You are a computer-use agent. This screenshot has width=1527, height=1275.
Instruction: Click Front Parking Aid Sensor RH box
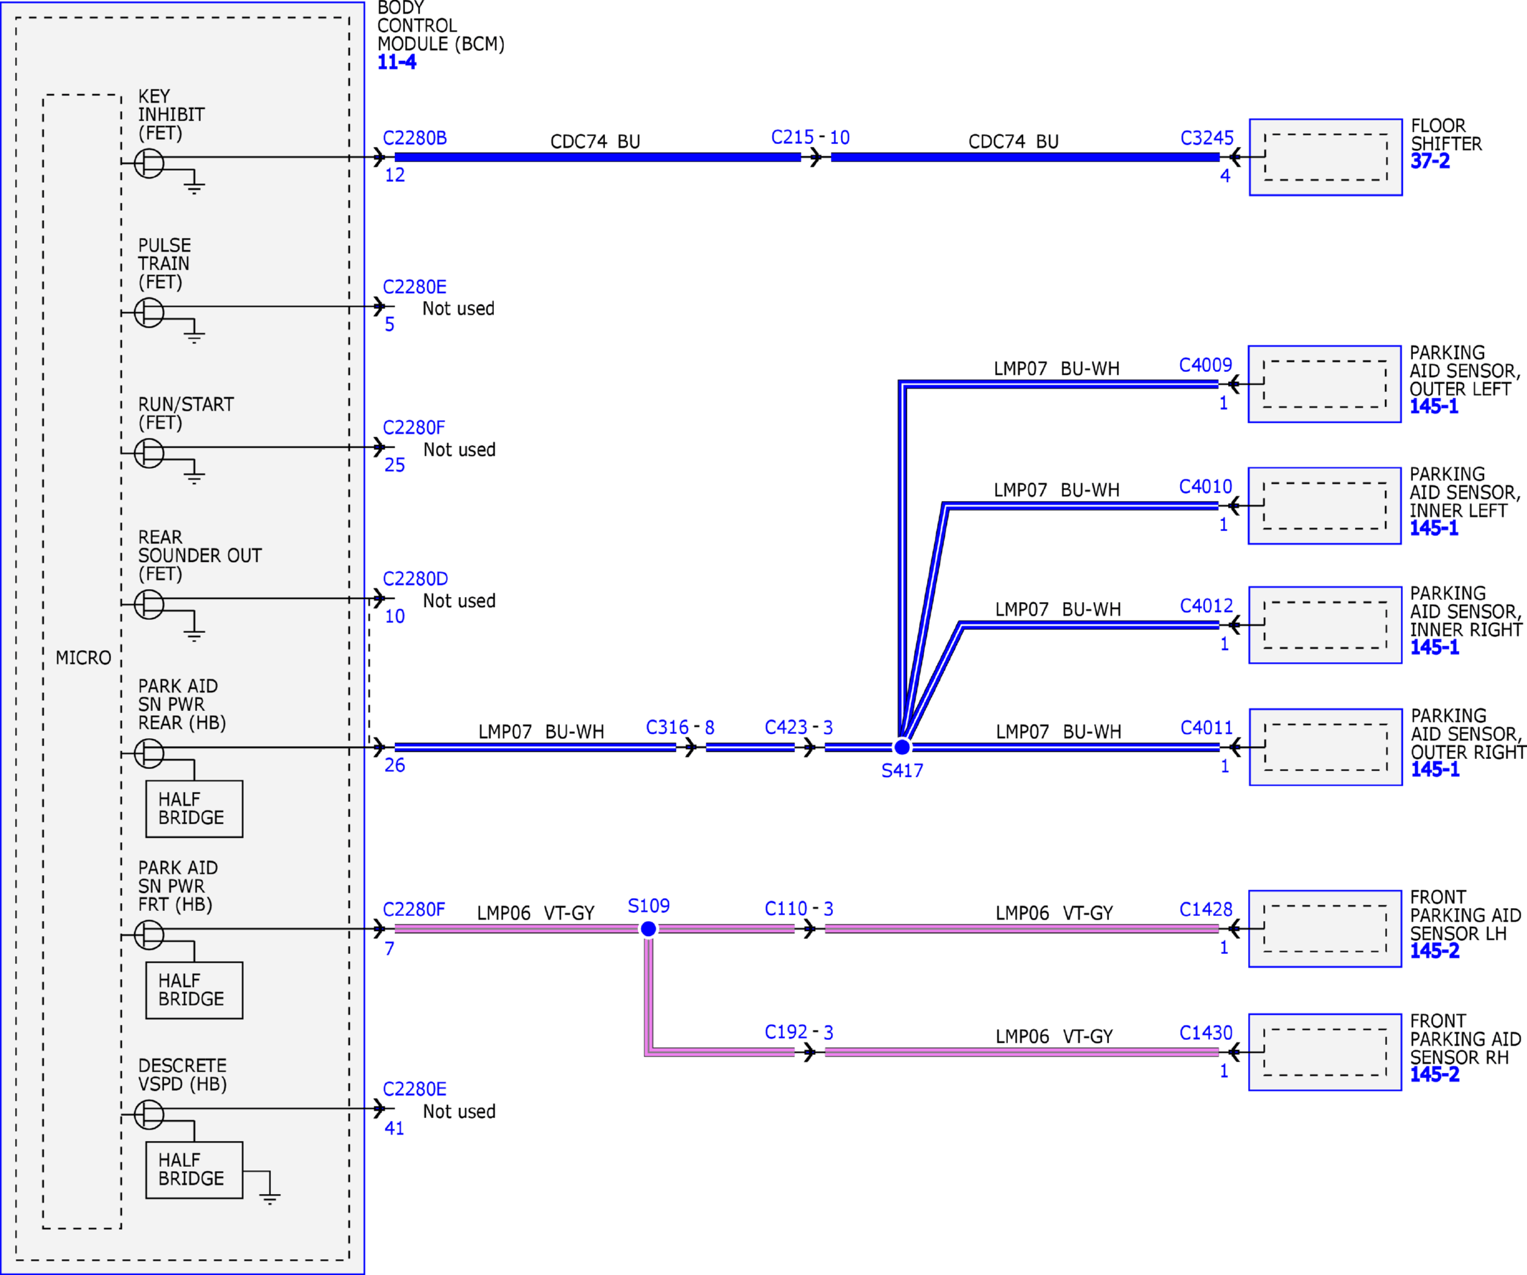coord(1325,1053)
